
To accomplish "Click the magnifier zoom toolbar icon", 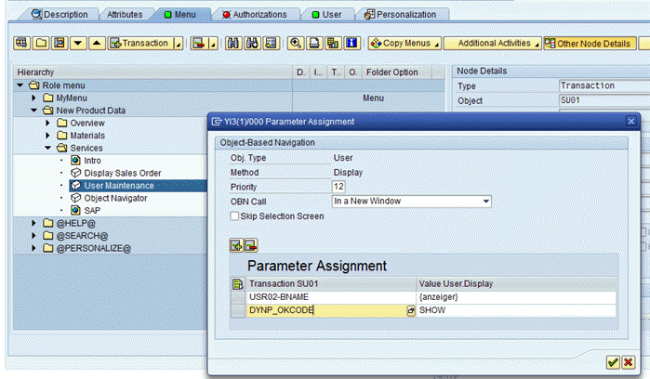I will pyautogui.click(x=296, y=43).
